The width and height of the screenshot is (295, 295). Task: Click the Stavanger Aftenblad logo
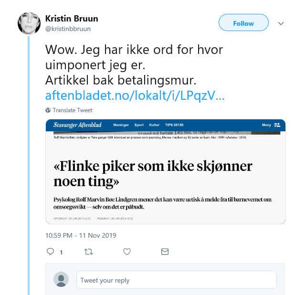point(77,125)
